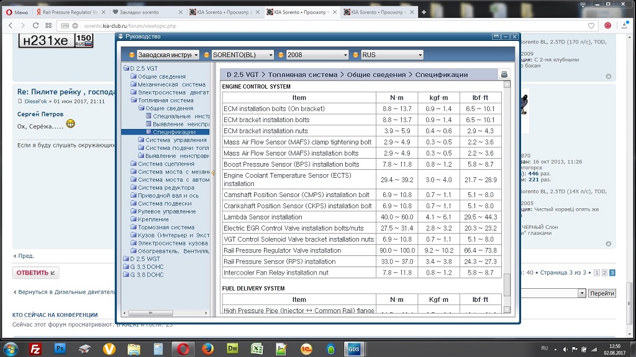Click the browser back arrow
Image resolution: width=636 pixels, height=357 pixels.
(10, 25)
